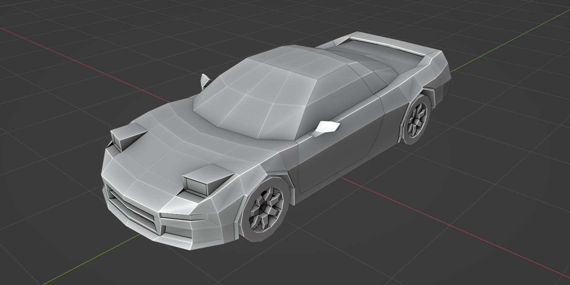Viewport: 570px width, 285px height.
Task: Click the car's front wheel rim
Action: tap(266, 209)
